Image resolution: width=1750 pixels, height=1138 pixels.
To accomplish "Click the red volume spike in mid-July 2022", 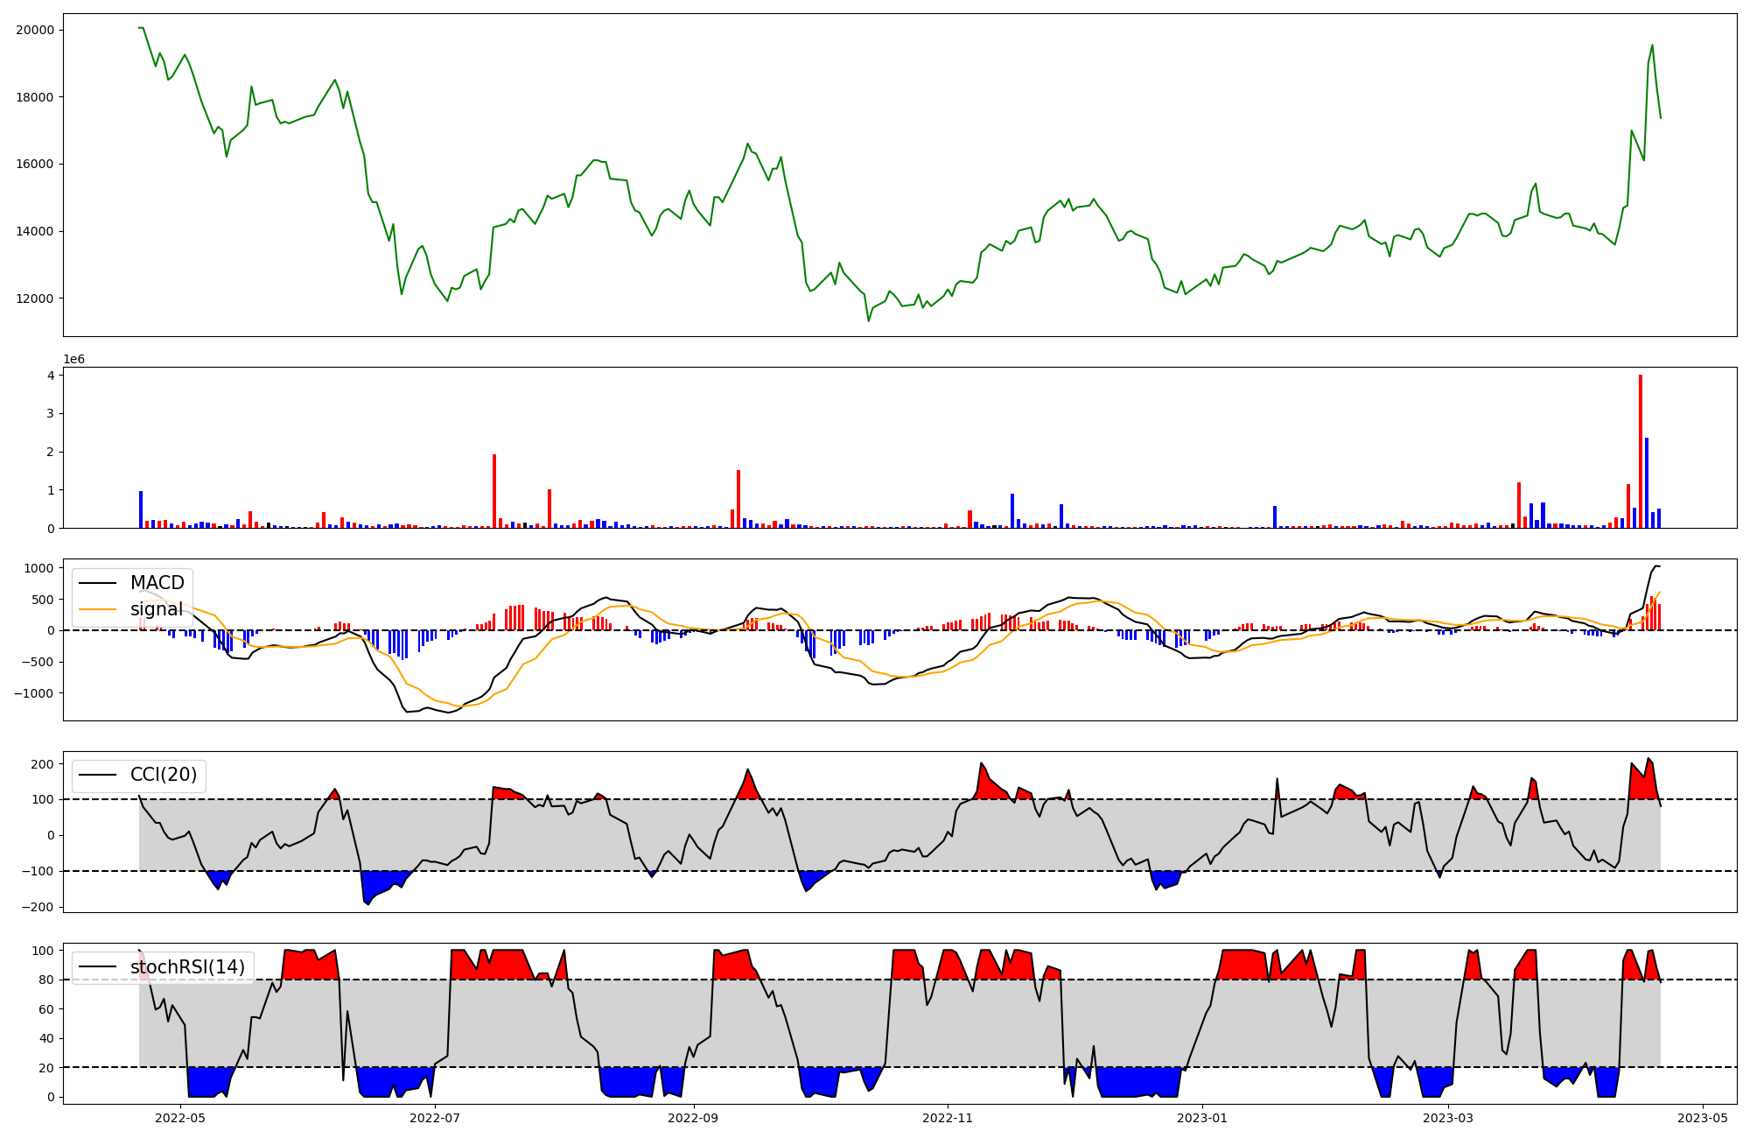I will pos(494,491).
